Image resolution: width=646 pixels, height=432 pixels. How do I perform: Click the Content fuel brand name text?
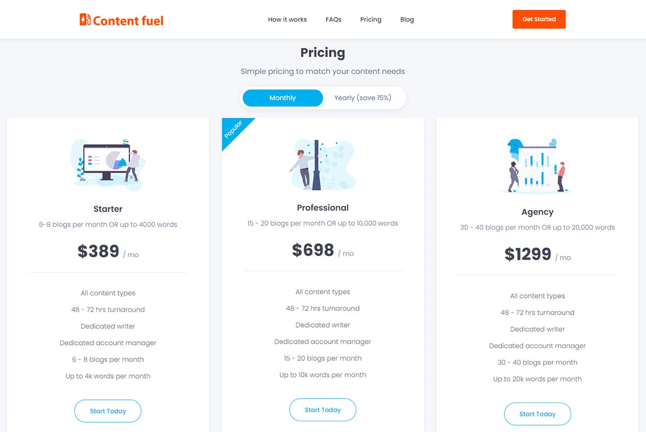click(128, 21)
